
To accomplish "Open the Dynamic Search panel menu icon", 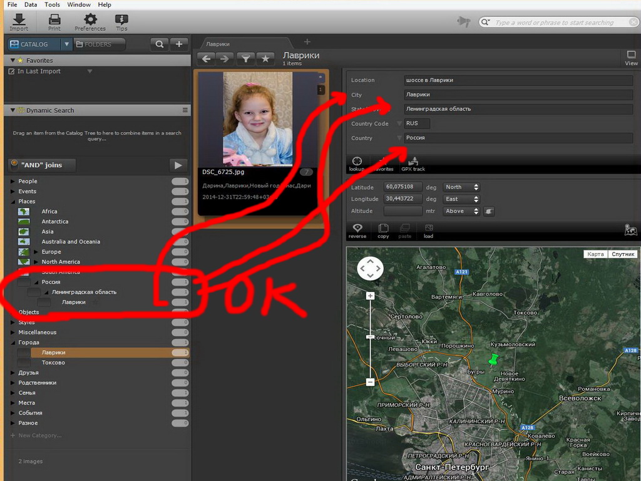I will point(185,110).
